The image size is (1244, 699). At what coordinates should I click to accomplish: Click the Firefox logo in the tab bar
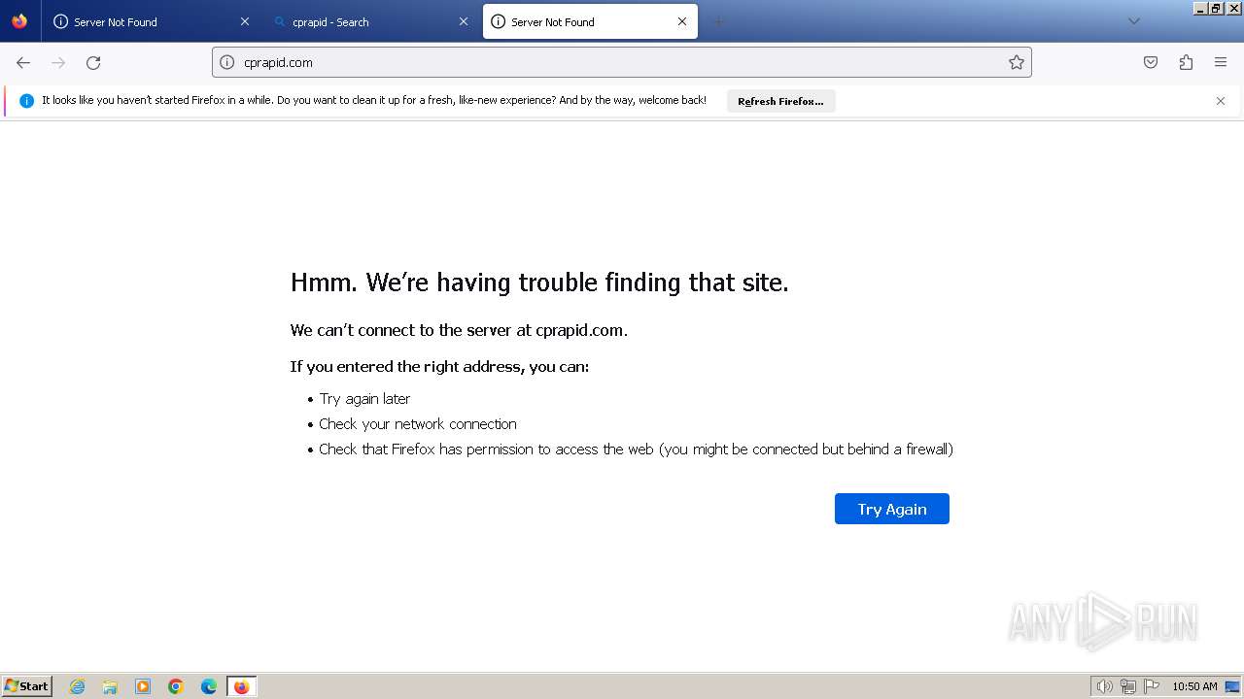click(x=19, y=21)
